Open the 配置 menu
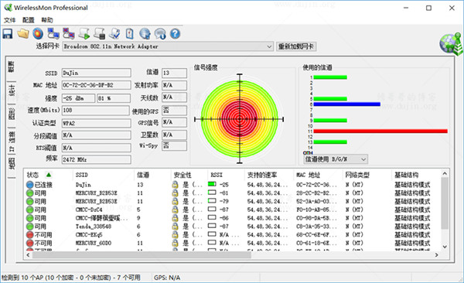This screenshot has height=283, width=464. pyautogui.click(x=29, y=20)
